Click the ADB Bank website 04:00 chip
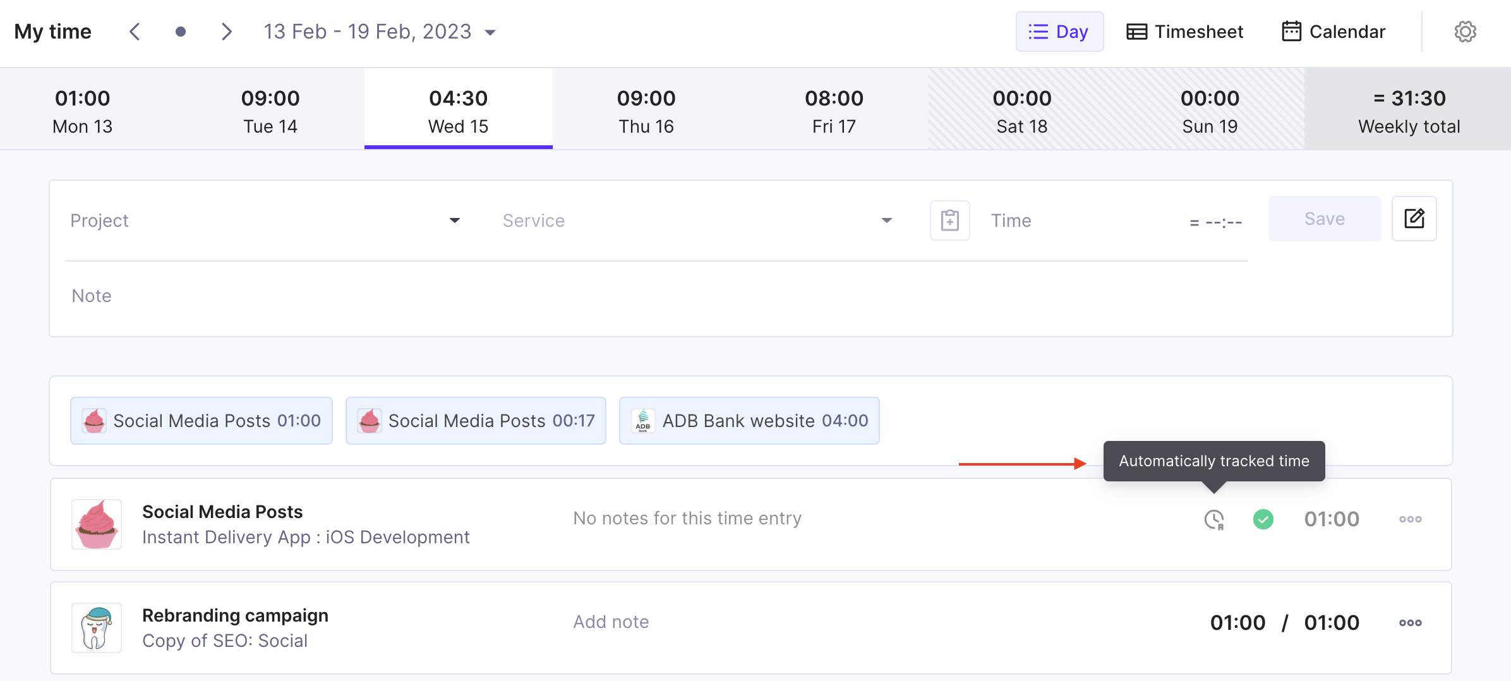This screenshot has height=681, width=1511. click(x=749, y=421)
